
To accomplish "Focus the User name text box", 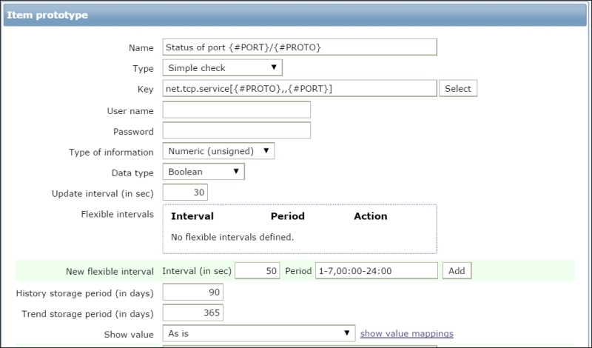I will point(236,110).
